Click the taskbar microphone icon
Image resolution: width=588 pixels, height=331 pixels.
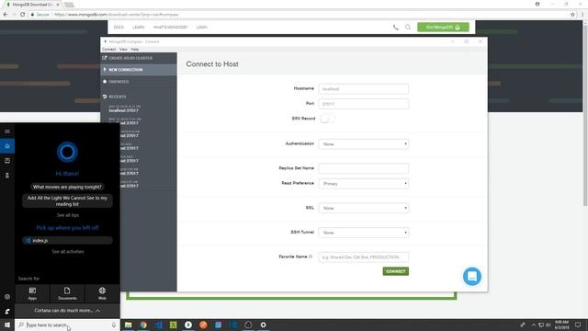114,325
